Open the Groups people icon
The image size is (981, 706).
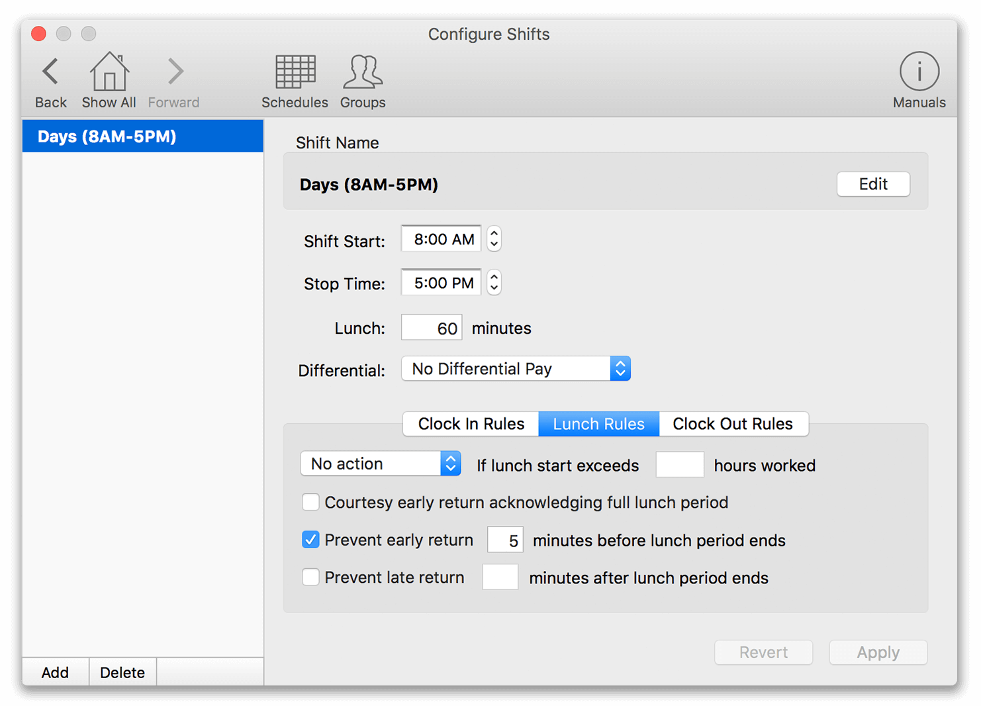pos(363,72)
